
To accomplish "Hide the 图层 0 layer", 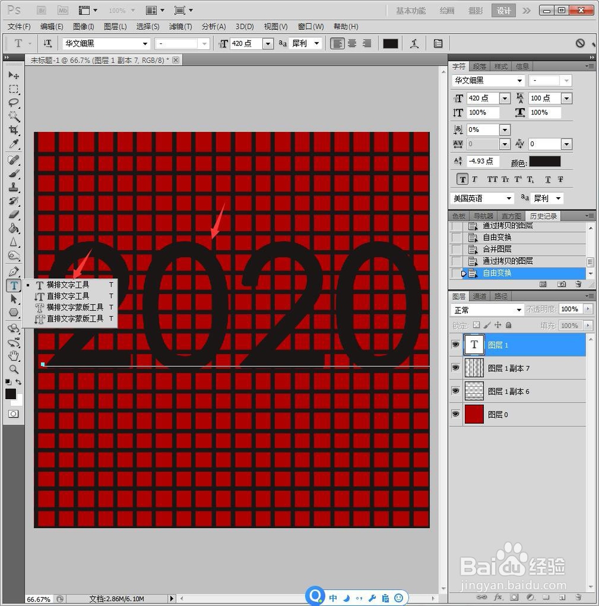I will coord(456,414).
